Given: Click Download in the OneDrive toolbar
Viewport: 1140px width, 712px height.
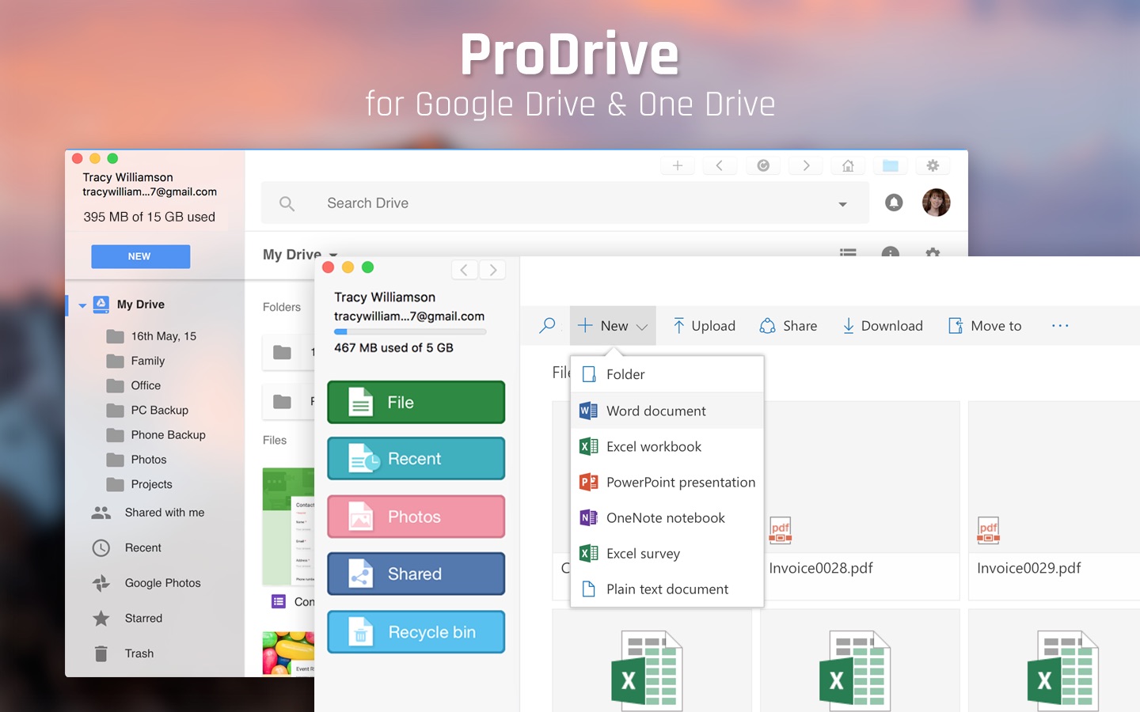Looking at the screenshot, I should click(x=883, y=325).
